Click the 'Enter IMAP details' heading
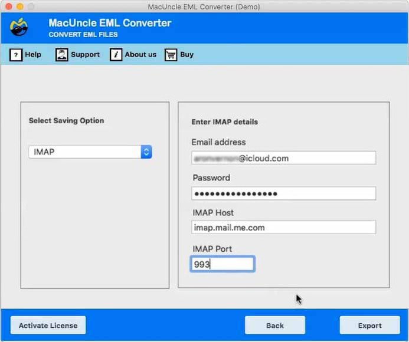The image size is (409, 342). tap(225, 121)
